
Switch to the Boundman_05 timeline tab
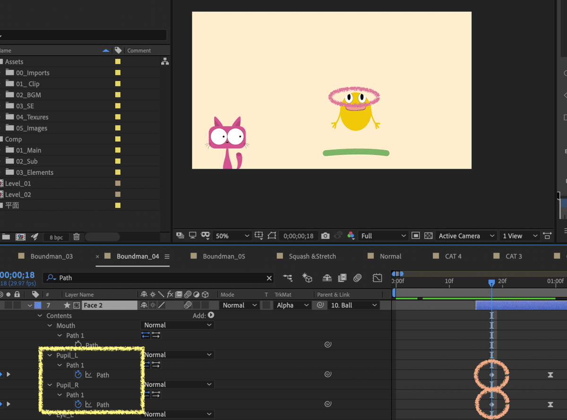click(x=224, y=256)
